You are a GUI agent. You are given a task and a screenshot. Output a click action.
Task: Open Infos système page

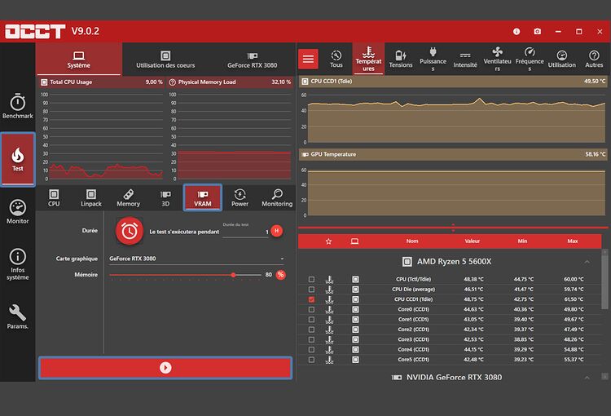18,263
